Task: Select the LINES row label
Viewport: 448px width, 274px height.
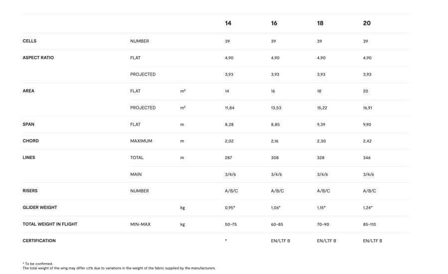Action: point(29,158)
